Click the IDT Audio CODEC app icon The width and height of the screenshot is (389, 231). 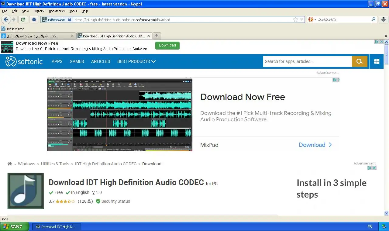pyautogui.click(x=26, y=191)
